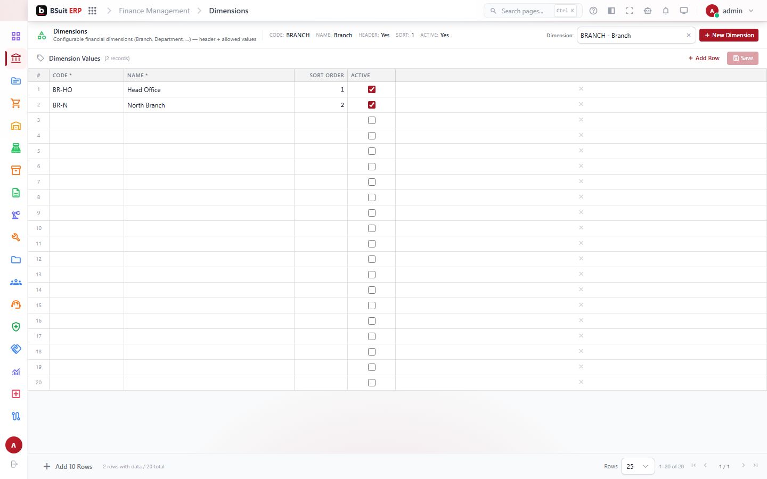Open the red medical plus sidebar icon
The height and width of the screenshot is (479, 767).
pos(16,394)
